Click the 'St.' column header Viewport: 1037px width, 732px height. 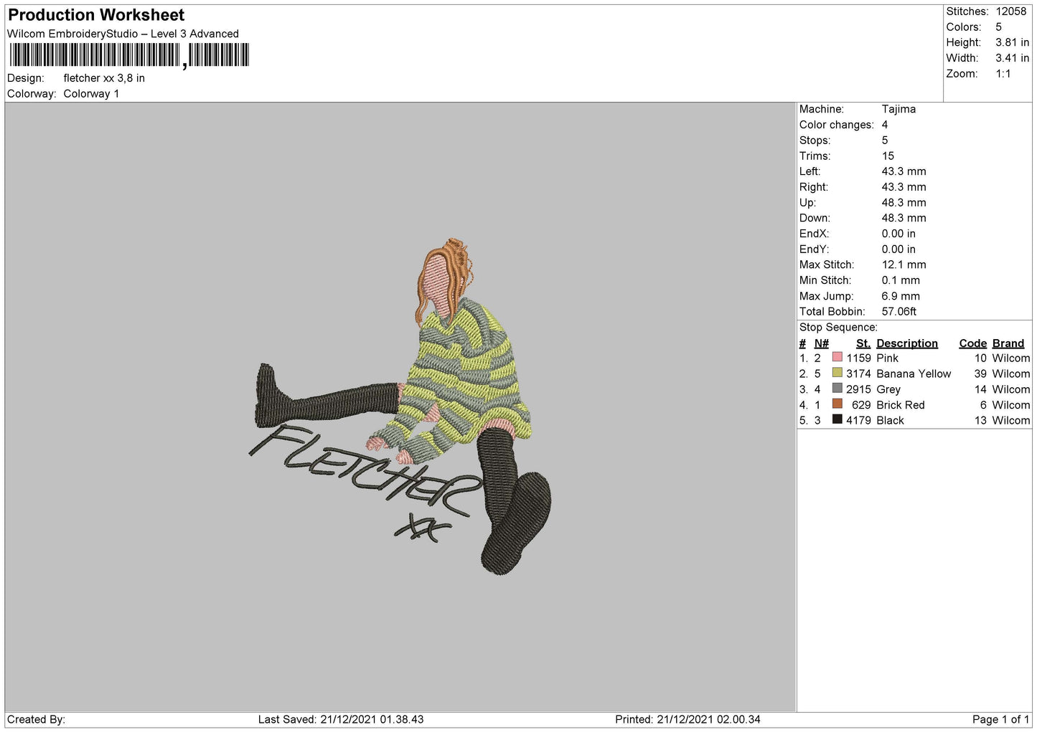click(x=863, y=343)
